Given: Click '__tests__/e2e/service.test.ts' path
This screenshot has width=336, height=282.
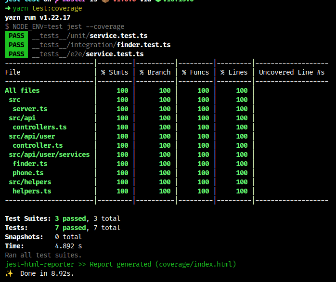Looking at the screenshot, I should pyautogui.click(x=88, y=54).
